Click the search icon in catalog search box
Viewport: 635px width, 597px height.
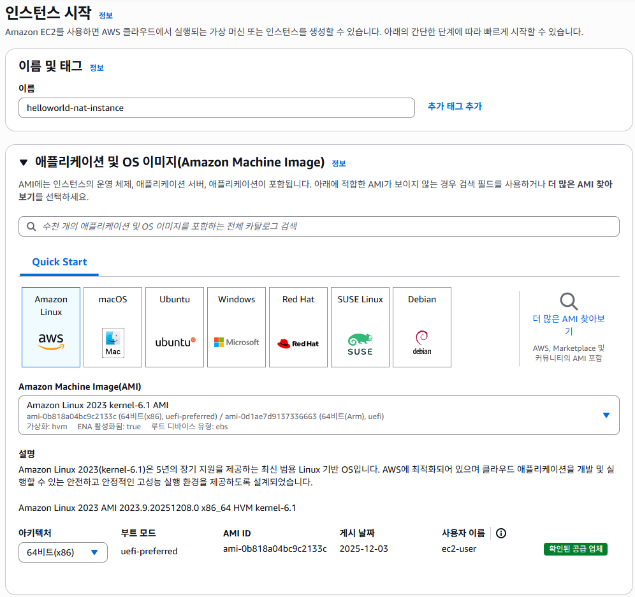click(31, 226)
